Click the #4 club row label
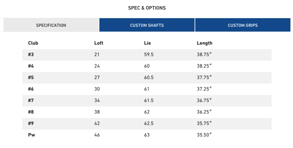 tap(31, 66)
